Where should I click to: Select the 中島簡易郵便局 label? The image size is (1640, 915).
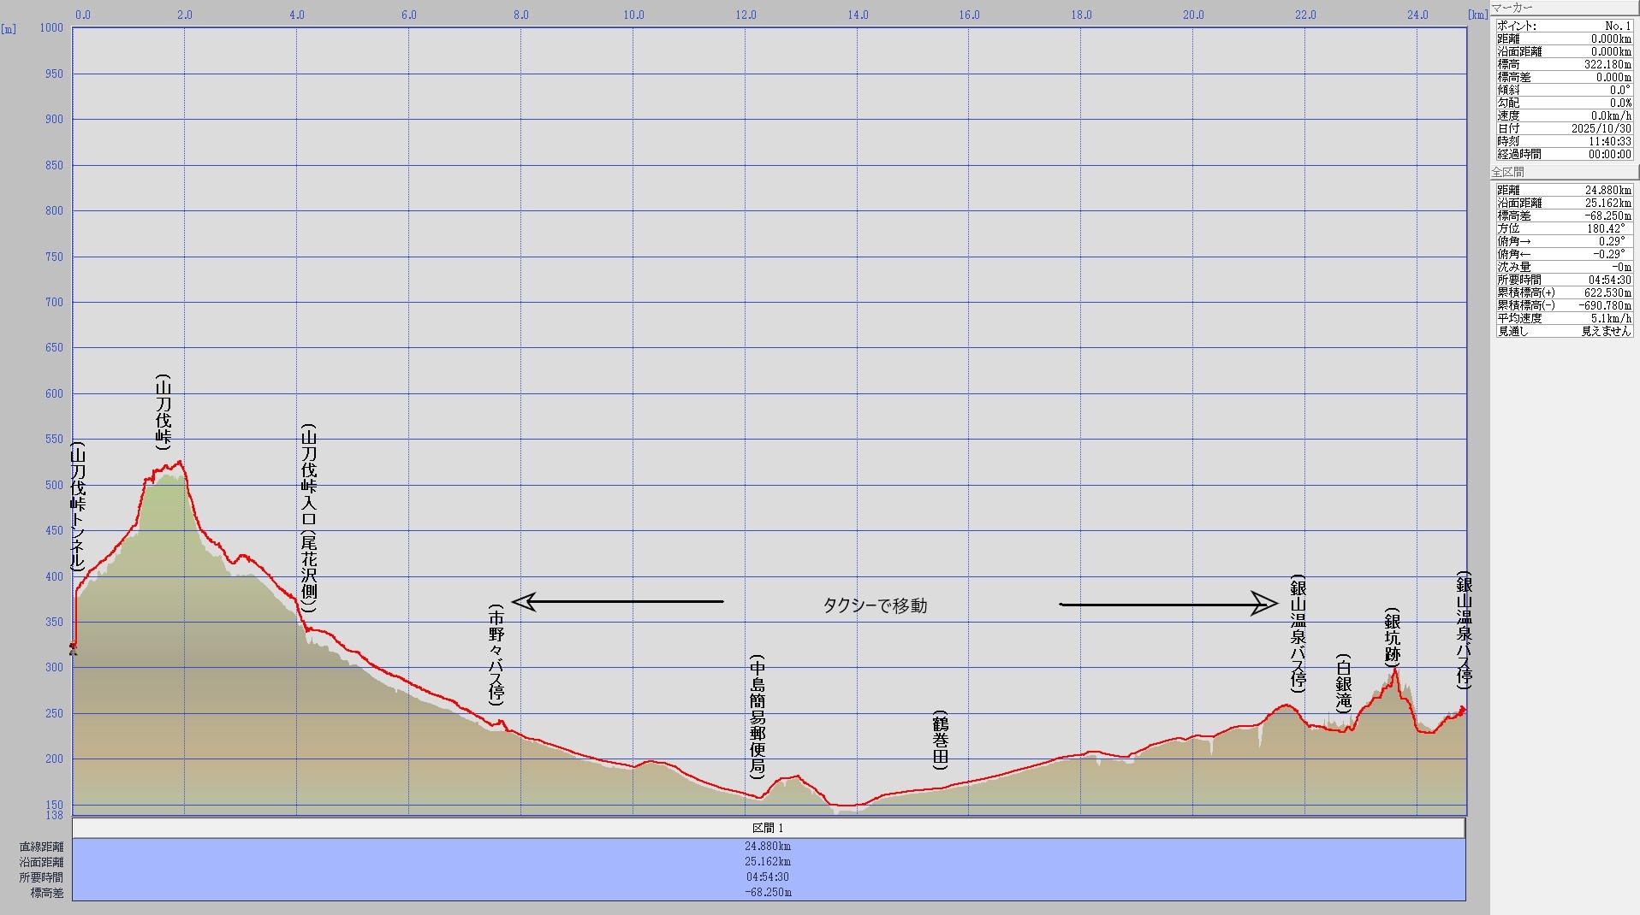758,717
